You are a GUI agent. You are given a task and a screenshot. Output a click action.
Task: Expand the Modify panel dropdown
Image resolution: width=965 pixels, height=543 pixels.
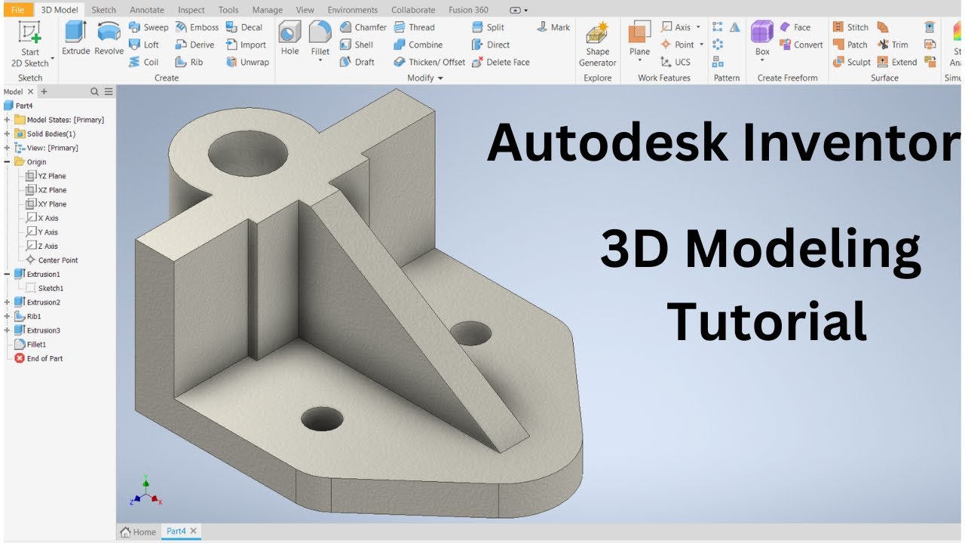tap(440, 78)
